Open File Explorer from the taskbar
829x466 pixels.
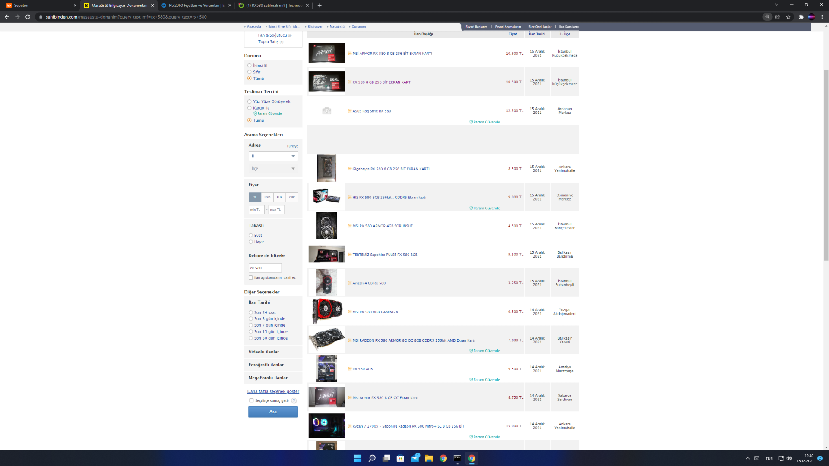click(x=429, y=458)
